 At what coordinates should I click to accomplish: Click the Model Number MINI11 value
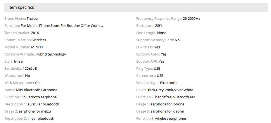click(x=37, y=47)
